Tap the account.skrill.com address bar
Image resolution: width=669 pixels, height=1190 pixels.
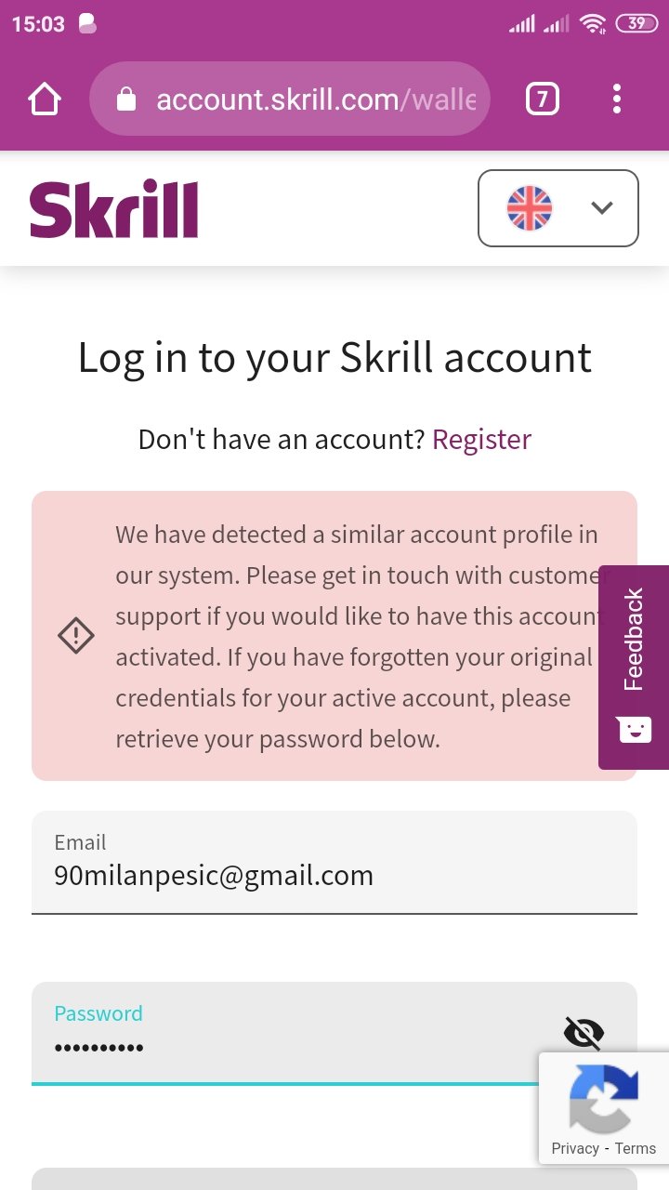point(289,99)
